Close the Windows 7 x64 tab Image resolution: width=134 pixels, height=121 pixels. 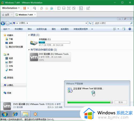pos(35,15)
